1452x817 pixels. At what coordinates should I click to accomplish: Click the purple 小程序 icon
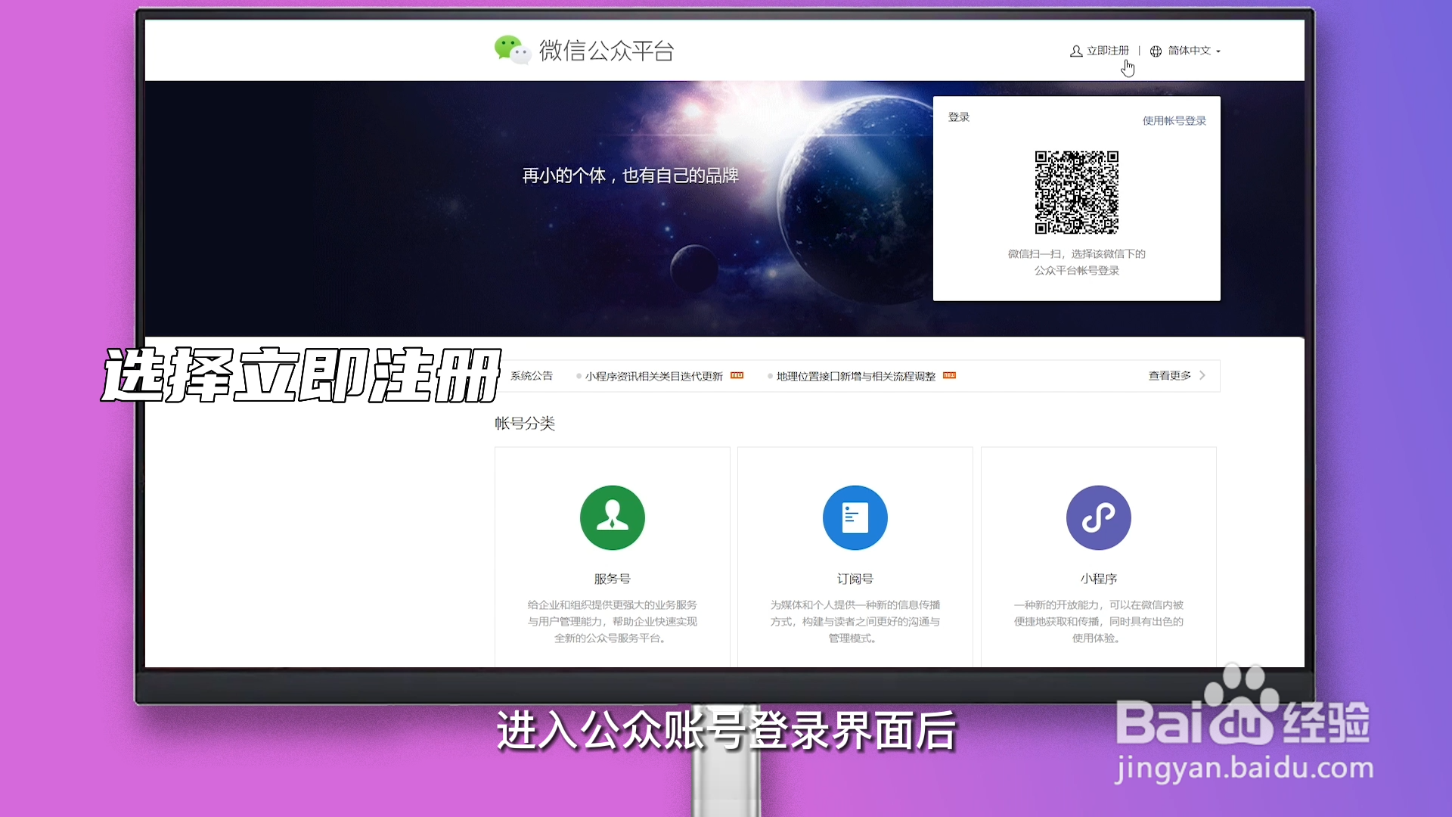pyautogui.click(x=1098, y=517)
